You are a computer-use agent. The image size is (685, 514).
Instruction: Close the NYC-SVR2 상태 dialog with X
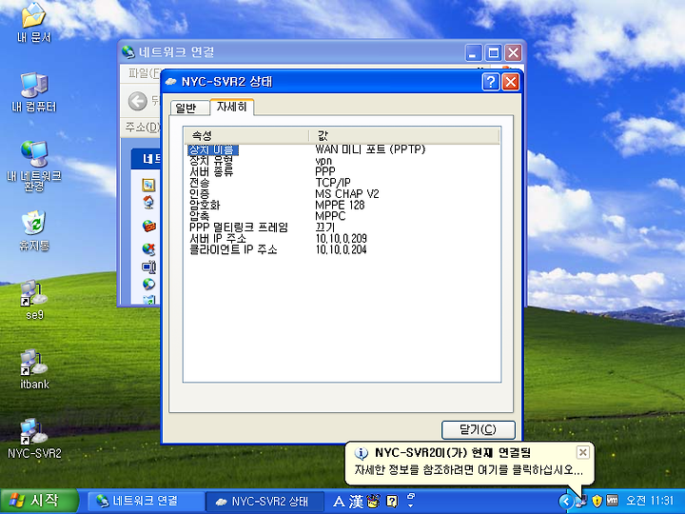click(x=510, y=82)
